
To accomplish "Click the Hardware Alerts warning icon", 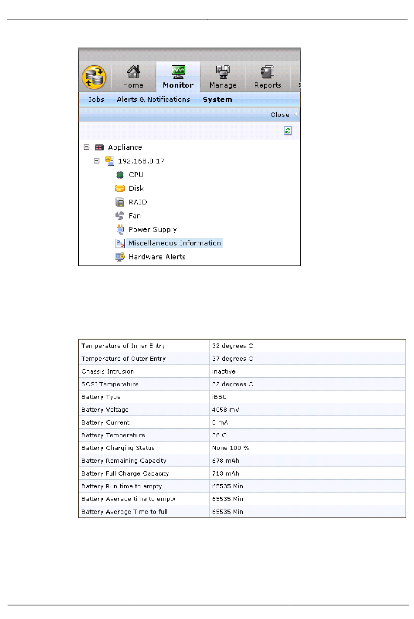I will pos(120,257).
